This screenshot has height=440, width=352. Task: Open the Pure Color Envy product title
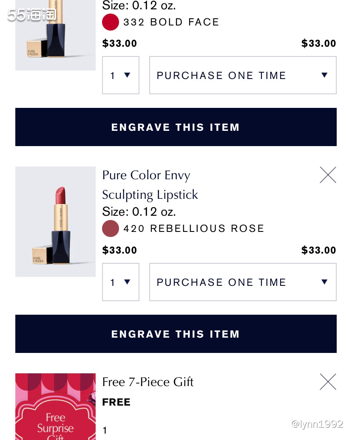coord(146,175)
